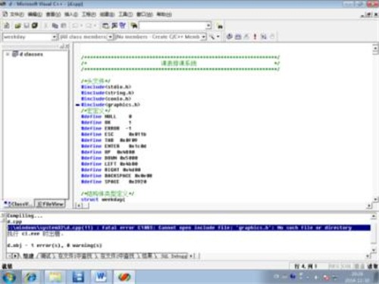Open the 窗口(W) Window menu

[x=145, y=14]
